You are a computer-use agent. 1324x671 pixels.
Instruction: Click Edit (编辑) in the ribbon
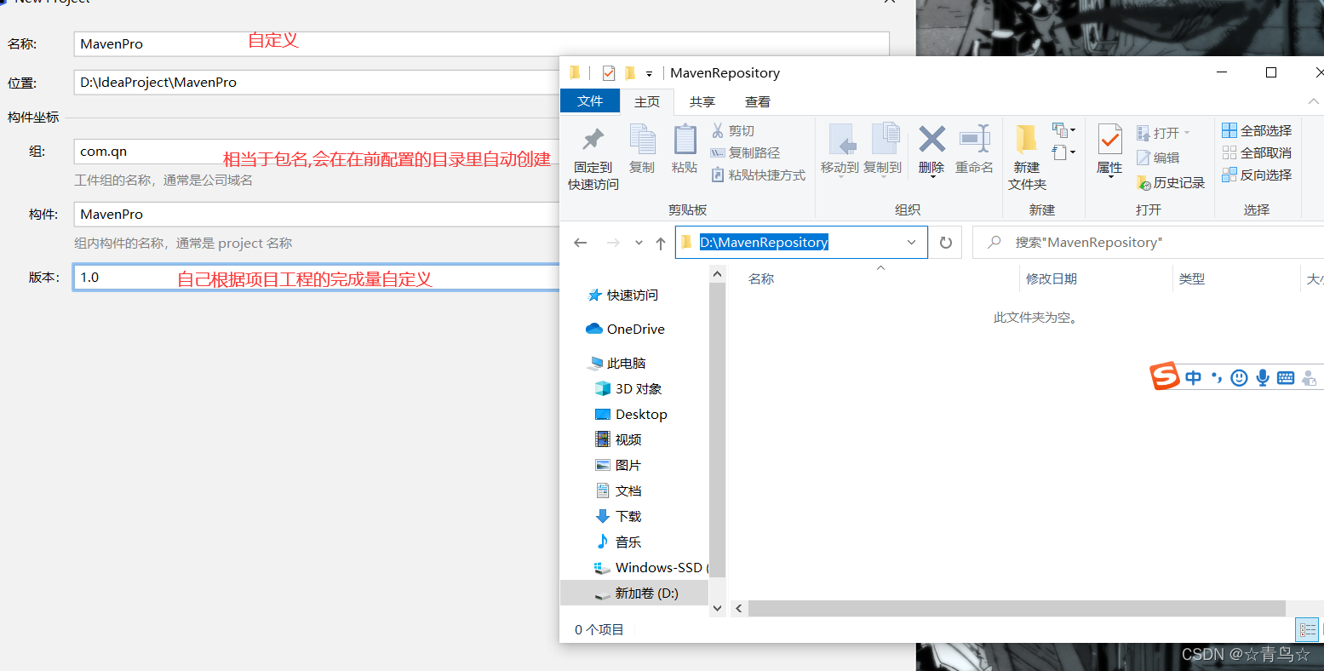click(1159, 158)
